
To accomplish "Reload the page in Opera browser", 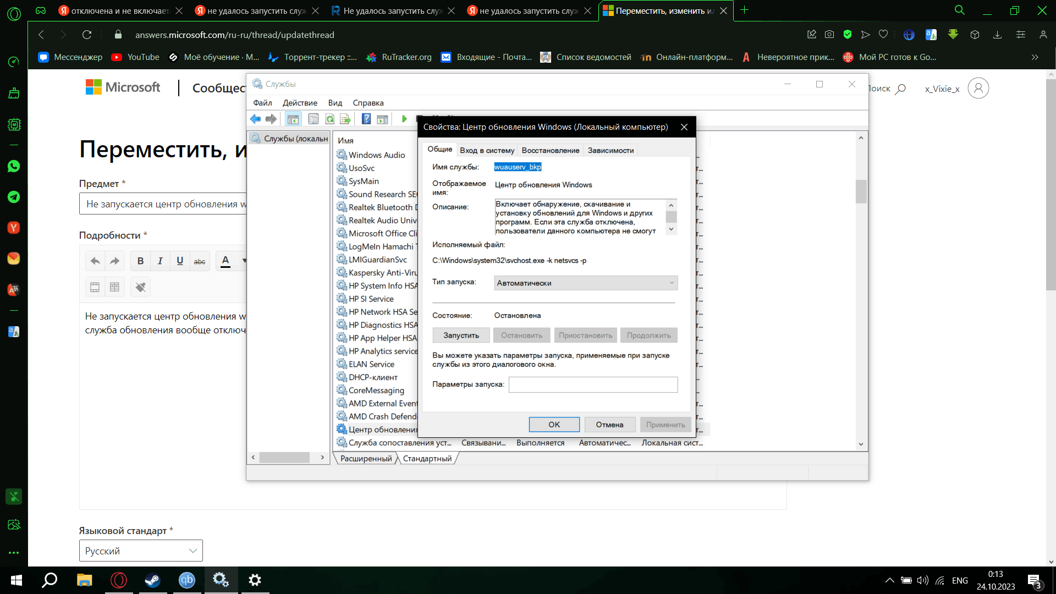I will (87, 35).
